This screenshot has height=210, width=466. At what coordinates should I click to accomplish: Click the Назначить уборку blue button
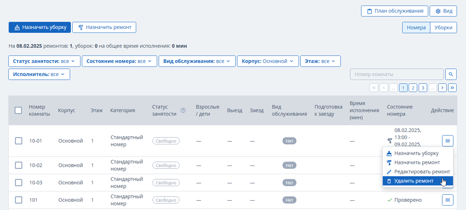tap(40, 27)
